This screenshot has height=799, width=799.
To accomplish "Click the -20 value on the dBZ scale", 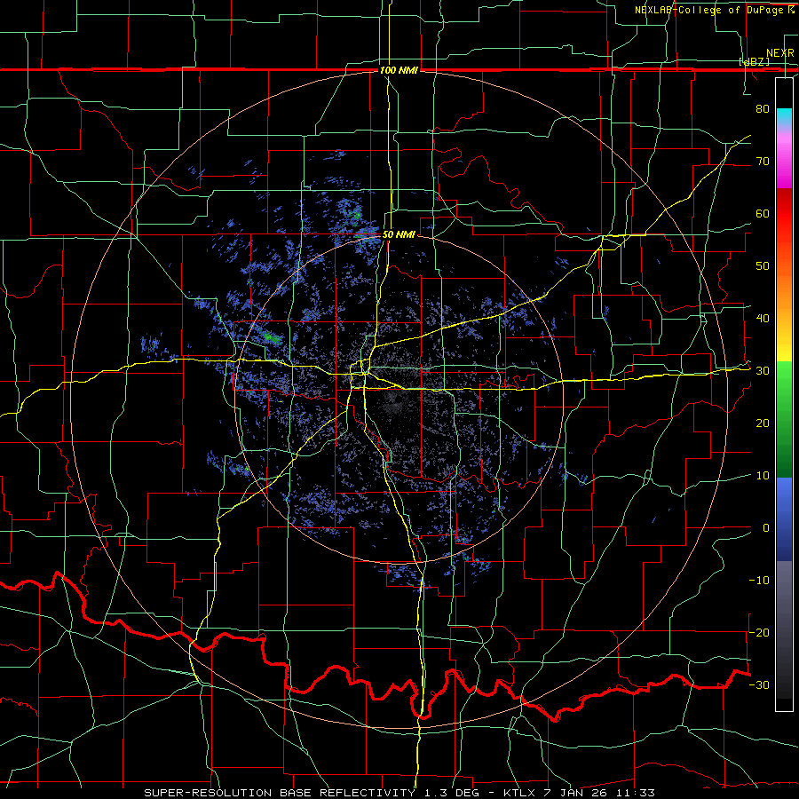I will [759, 632].
